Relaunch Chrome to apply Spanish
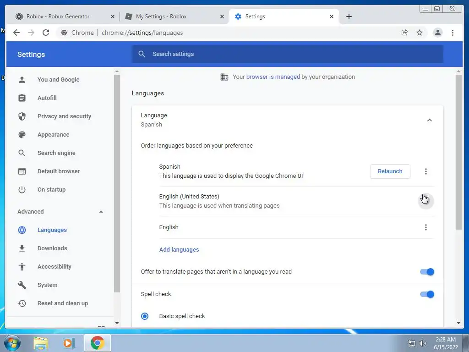The image size is (469, 352). (x=390, y=171)
